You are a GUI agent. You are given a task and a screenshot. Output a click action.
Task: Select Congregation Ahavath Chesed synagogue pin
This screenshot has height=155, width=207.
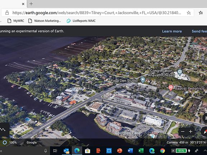pyautogui.click(x=180, y=72)
